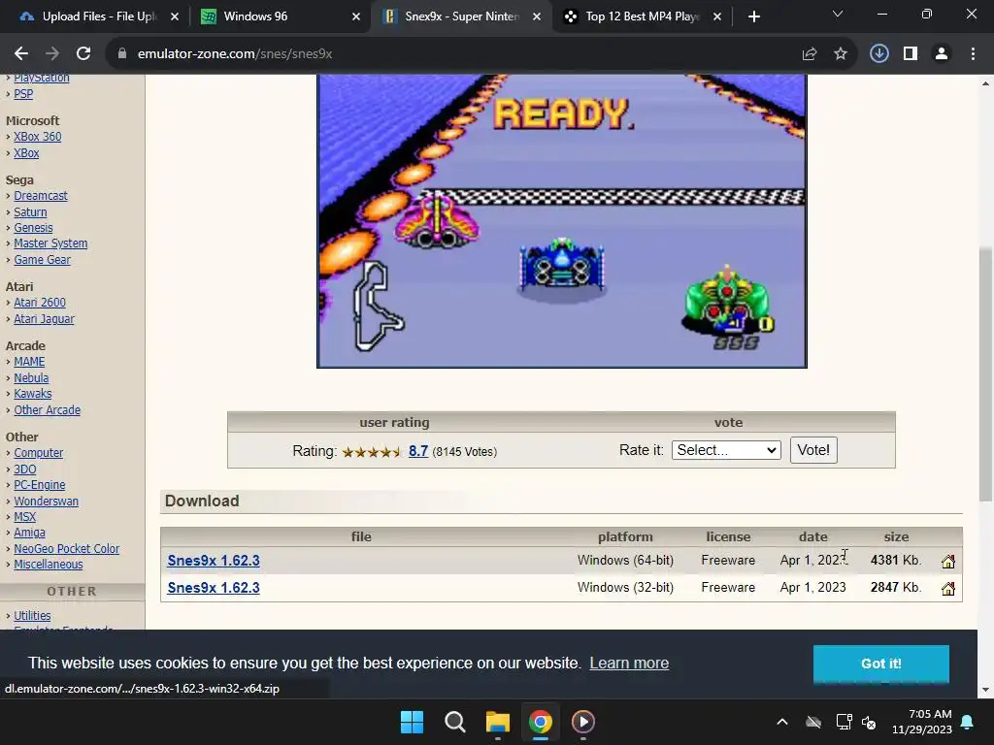Open the Nebula sidebar link
This screenshot has width=994, height=745.
(x=31, y=378)
